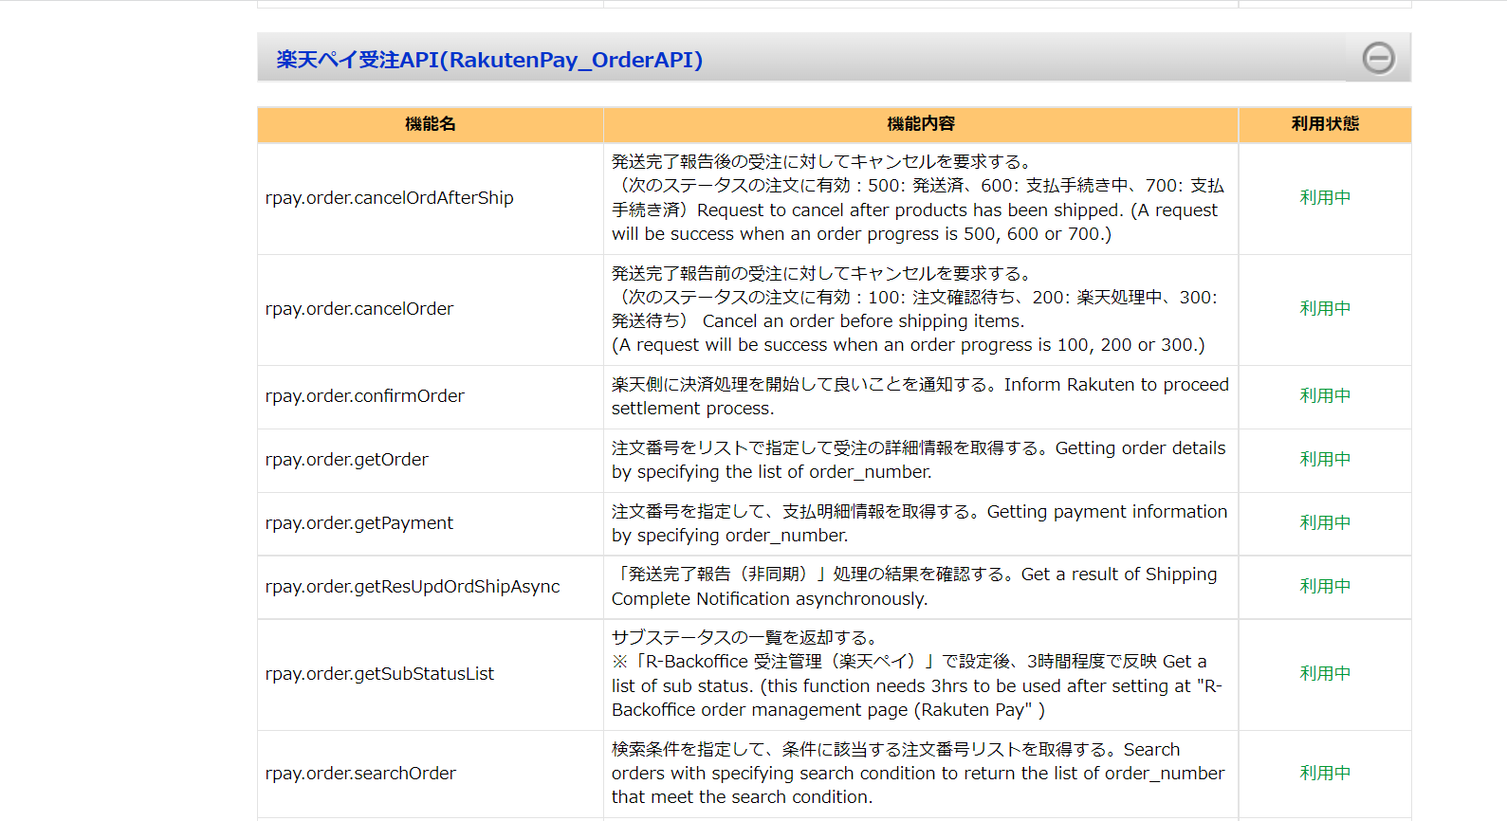Screen dimensions: 1507x821
Task: Click the confirmOrder description 'Inform Rakuten to proceed'
Action: tap(920, 396)
